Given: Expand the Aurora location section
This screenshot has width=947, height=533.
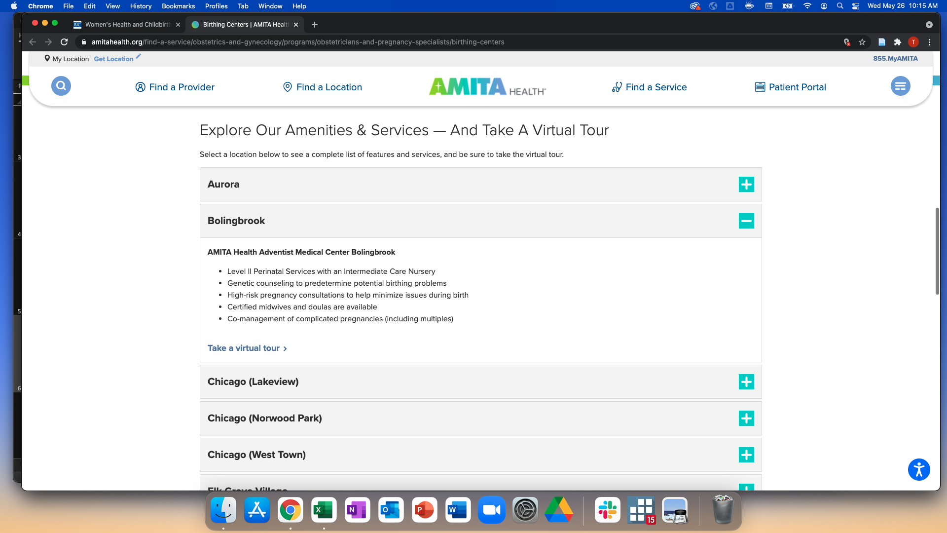Looking at the screenshot, I should pos(746,185).
